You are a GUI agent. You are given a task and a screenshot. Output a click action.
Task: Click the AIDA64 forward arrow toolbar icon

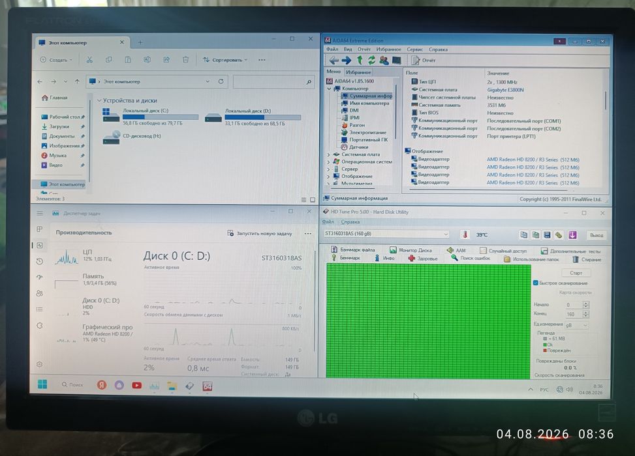[x=347, y=60]
